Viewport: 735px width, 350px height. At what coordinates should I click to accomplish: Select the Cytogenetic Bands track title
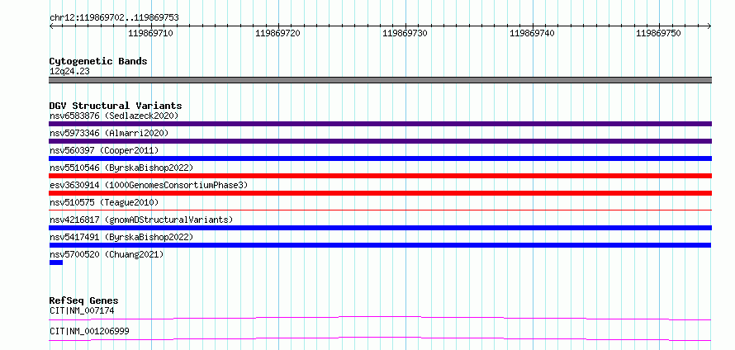(x=98, y=61)
